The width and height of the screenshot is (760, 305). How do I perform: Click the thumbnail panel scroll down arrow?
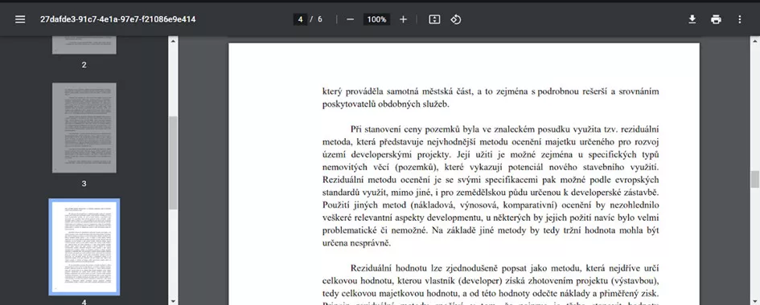(x=173, y=301)
